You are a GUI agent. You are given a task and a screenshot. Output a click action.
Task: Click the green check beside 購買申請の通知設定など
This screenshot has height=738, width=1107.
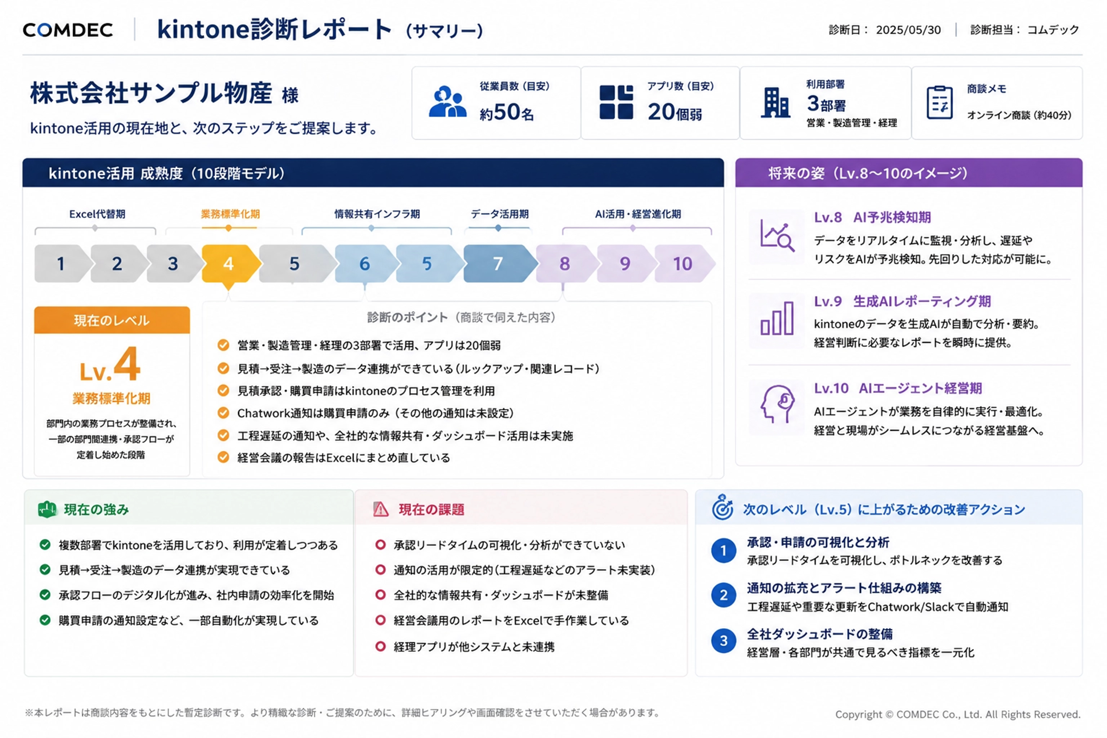(45, 620)
